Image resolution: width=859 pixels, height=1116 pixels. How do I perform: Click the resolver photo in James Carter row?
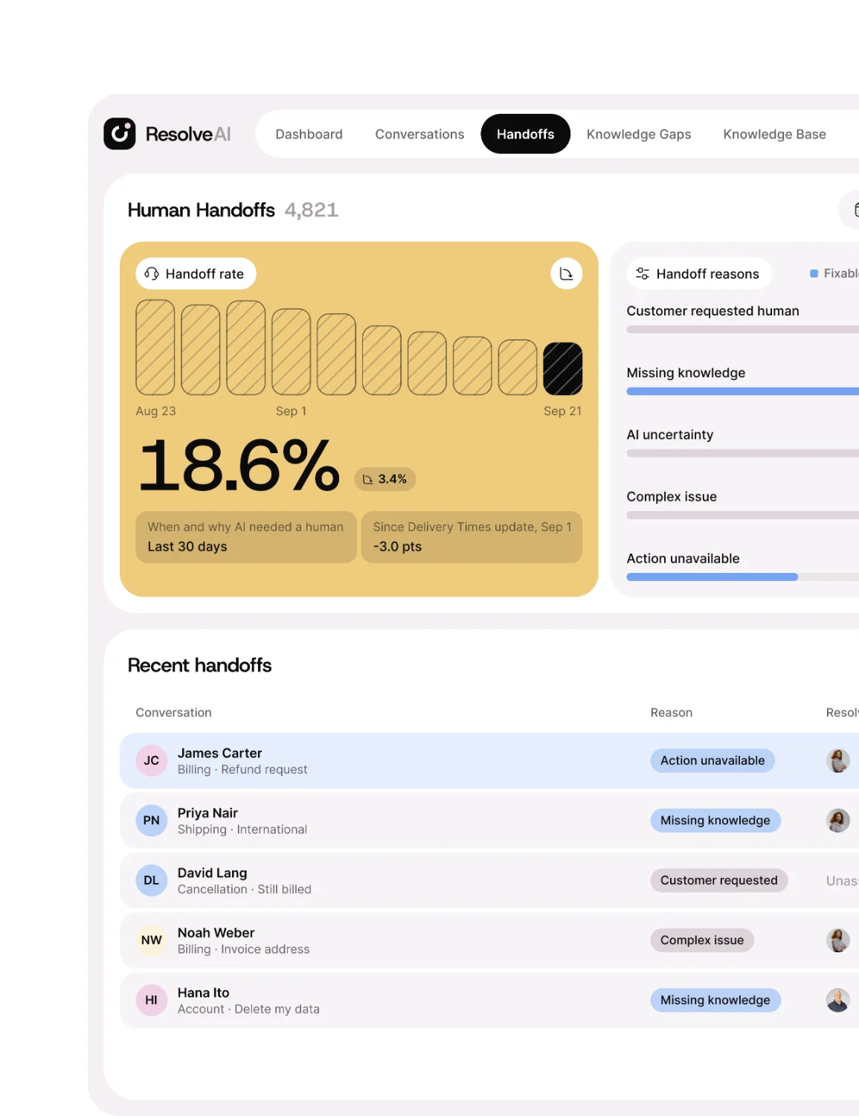click(838, 760)
